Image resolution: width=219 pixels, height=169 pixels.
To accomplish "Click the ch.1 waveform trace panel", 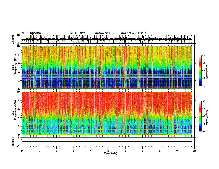I will coord(108,39).
